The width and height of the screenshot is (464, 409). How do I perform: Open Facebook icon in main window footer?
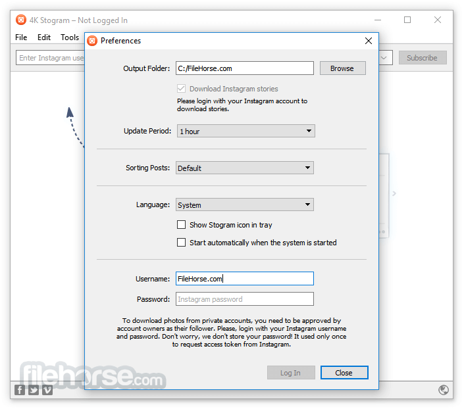click(20, 390)
